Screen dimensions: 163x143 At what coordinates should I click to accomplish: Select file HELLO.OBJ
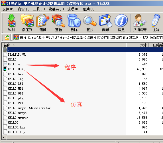coord(16,93)
